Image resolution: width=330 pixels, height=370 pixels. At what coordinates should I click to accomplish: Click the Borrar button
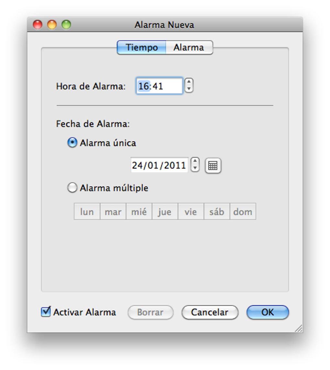coord(150,312)
